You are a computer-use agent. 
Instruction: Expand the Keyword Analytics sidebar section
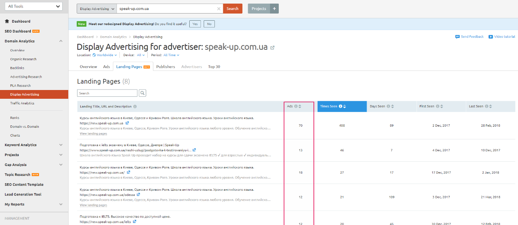(x=61, y=145)
